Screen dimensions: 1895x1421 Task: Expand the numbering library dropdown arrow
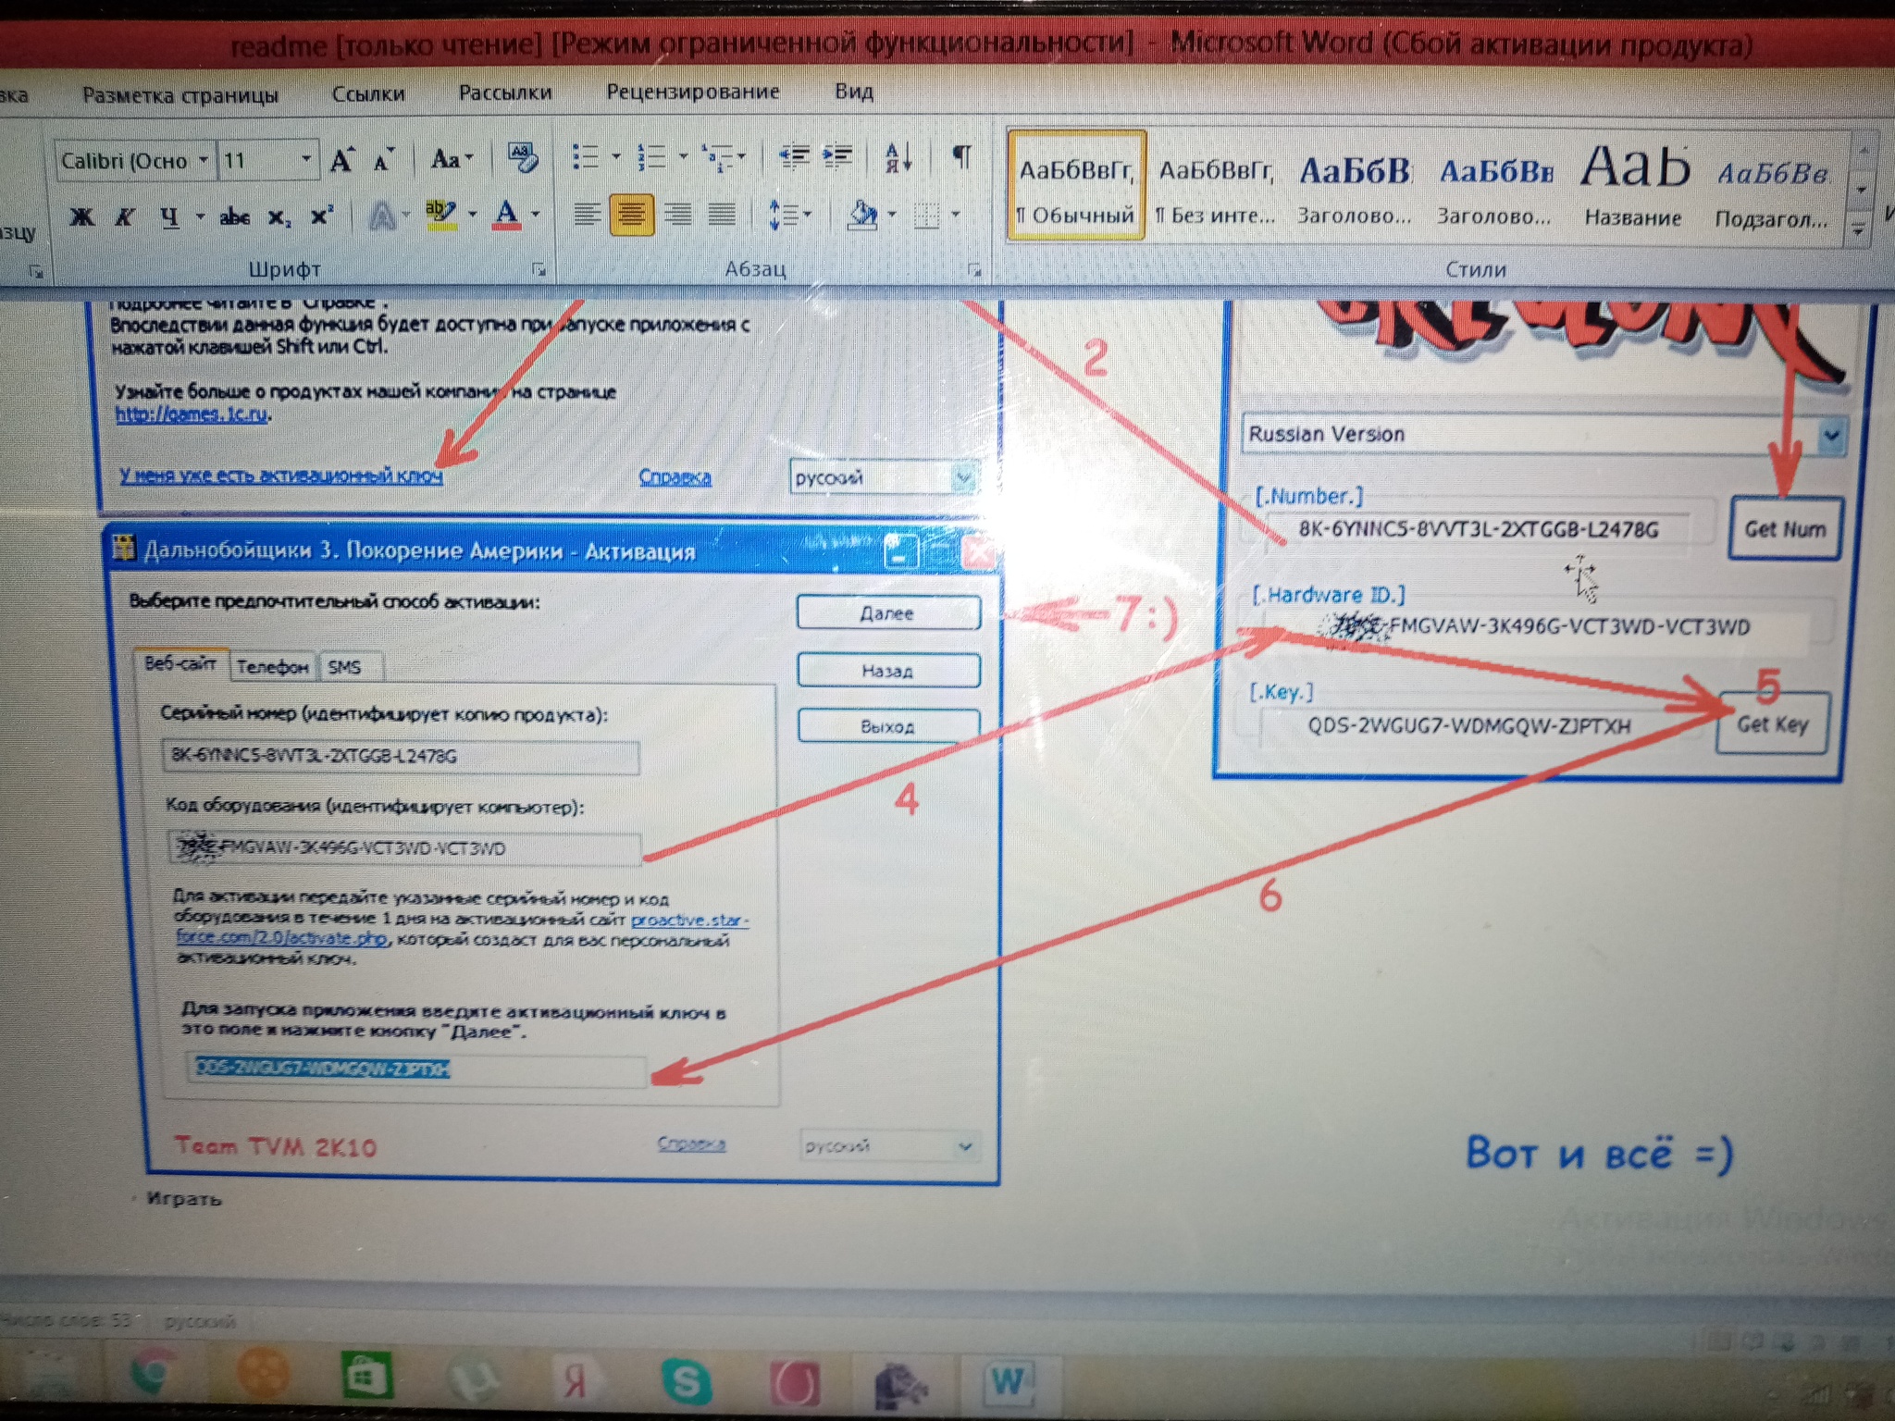(x=683, y=157)
